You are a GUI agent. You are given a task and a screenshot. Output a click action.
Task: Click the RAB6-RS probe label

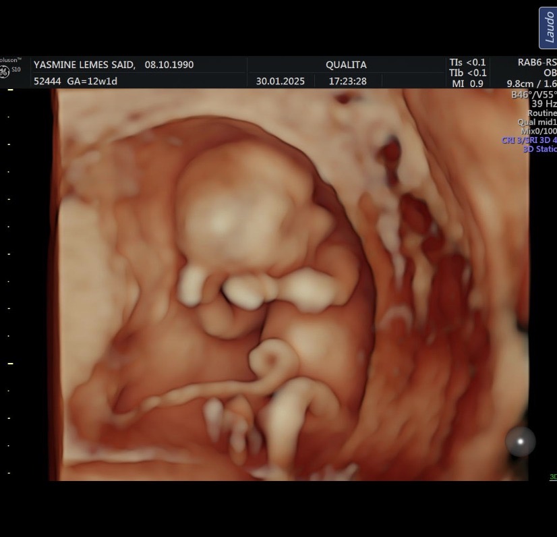pos(537,62)
